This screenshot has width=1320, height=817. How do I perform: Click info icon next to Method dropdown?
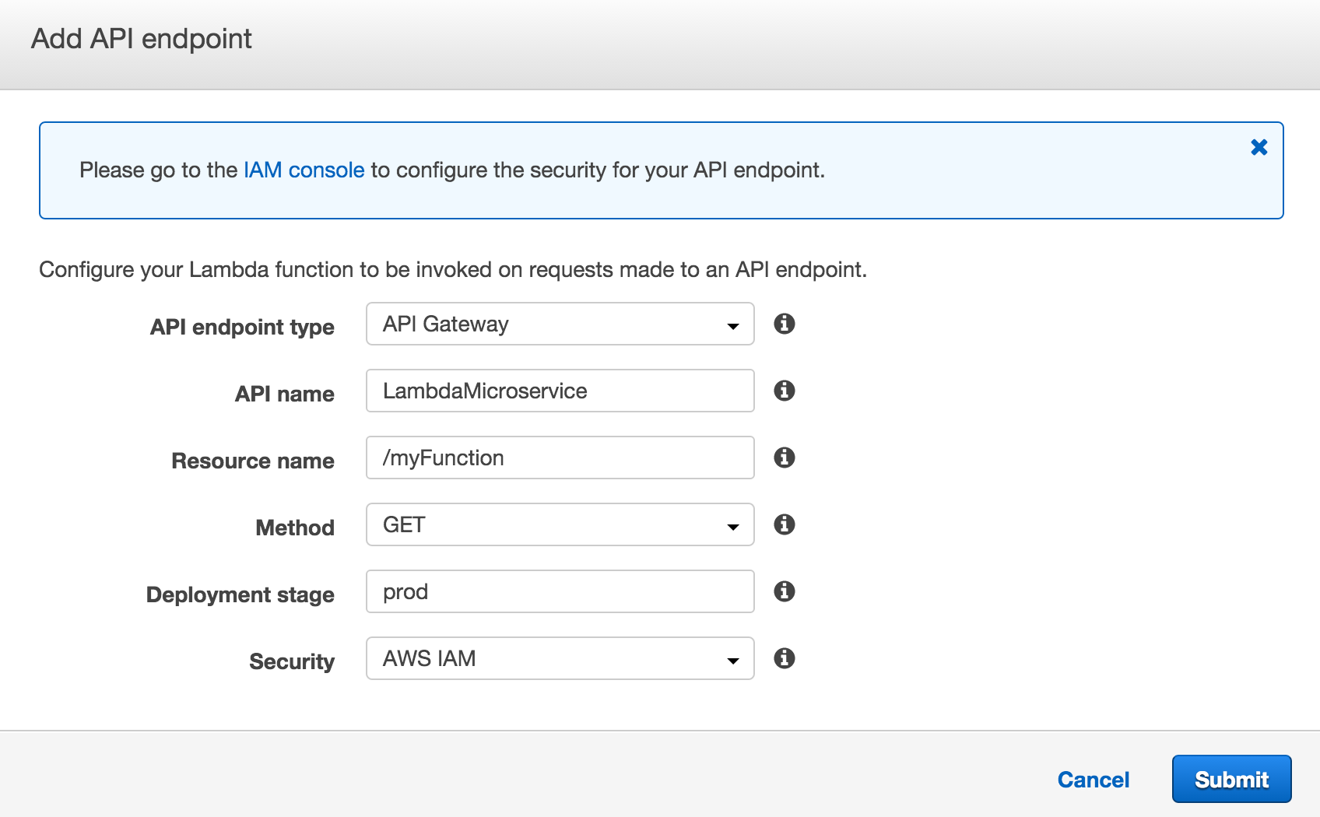coord(785,524)
